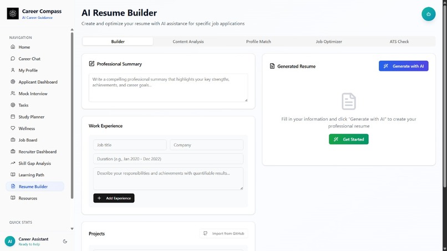The height and width of the screenshot is (251, 447).
Task: Open Tasks target icon
Action: 13,105
